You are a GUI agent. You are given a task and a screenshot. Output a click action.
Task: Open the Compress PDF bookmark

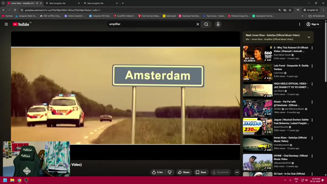coord(100,16)
